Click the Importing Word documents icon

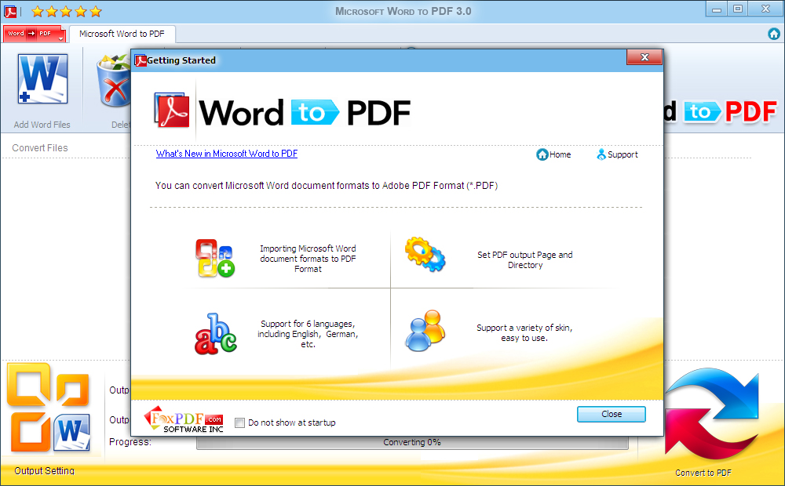tap(215, 258)
